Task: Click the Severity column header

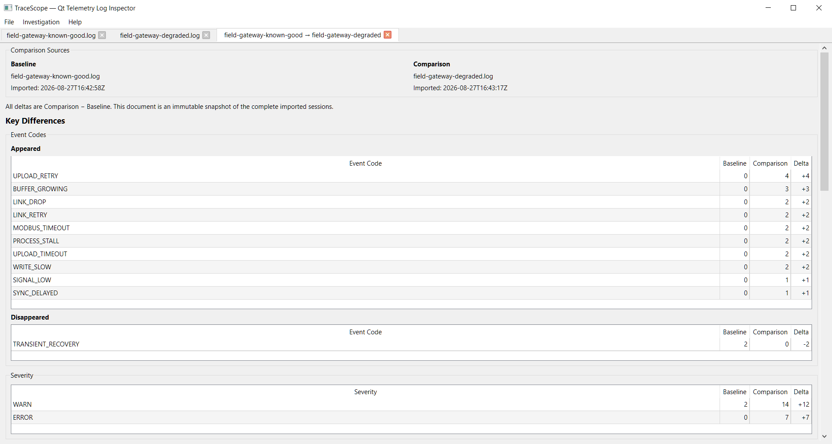Action: pos(365,392)
